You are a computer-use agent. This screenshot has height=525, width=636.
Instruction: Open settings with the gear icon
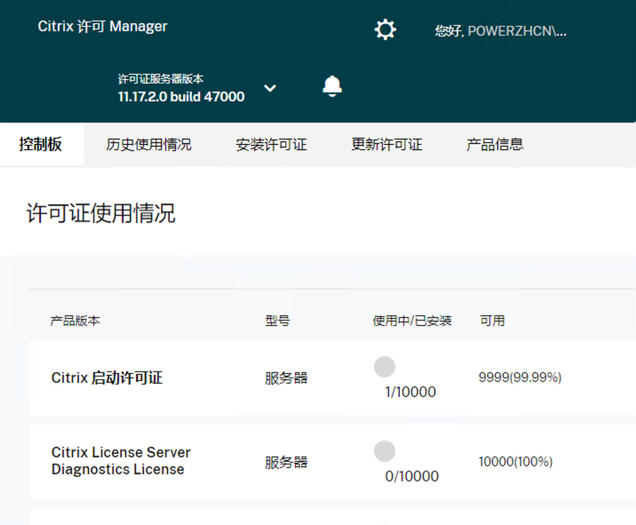[x=385, y=30]
